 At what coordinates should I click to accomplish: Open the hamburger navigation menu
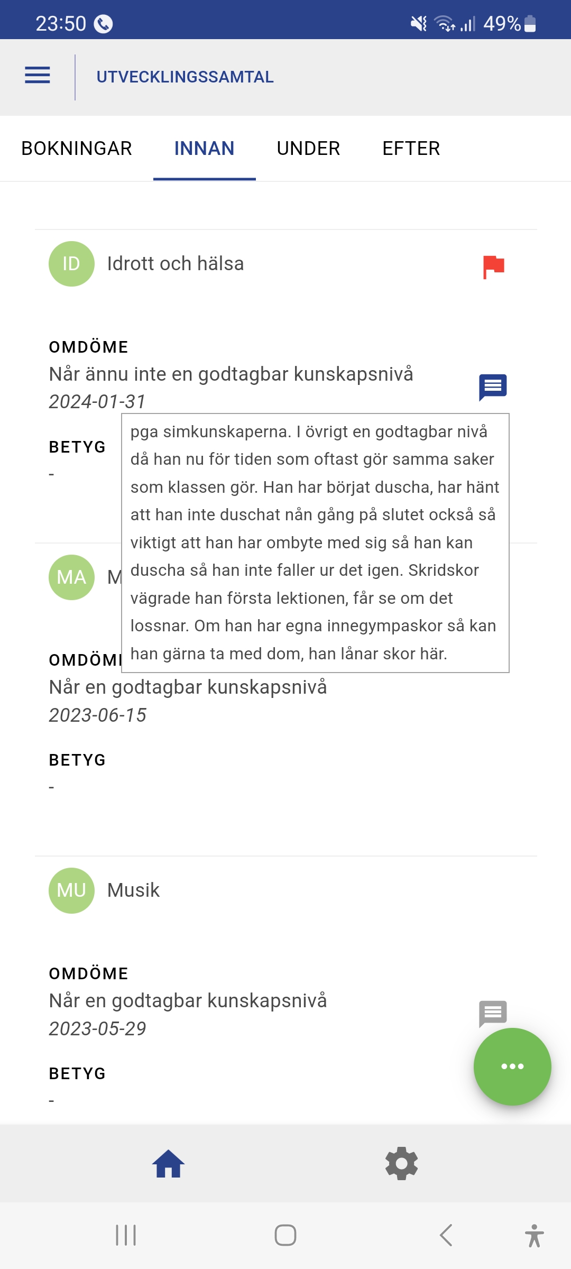point(38,76)
